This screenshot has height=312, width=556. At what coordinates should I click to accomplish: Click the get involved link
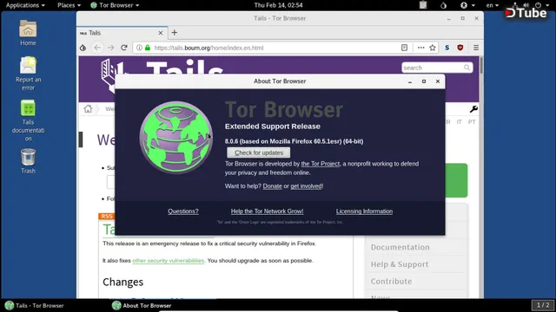pyautogui.click(x=306, y=186)
